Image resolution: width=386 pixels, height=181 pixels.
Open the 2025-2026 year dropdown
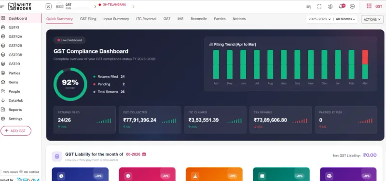(319, 19)
